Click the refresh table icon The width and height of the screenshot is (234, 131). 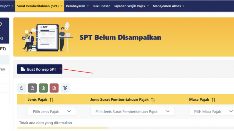pyautogui.click(x=21, y=88)
